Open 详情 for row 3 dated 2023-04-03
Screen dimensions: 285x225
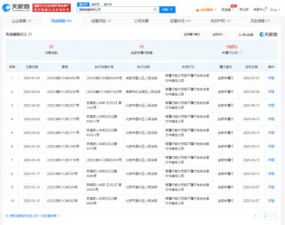pos(271,105)
